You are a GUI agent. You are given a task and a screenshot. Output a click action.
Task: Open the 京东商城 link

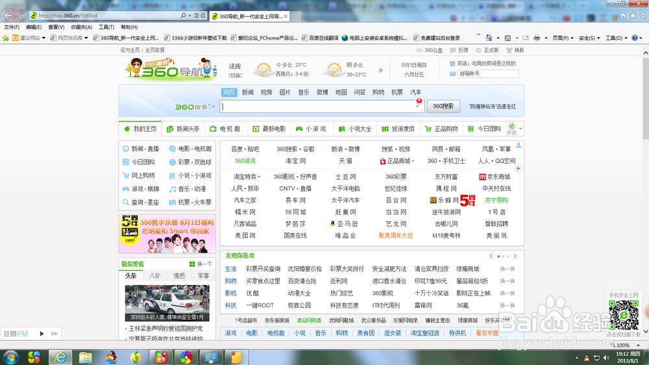tap(495, 177)
